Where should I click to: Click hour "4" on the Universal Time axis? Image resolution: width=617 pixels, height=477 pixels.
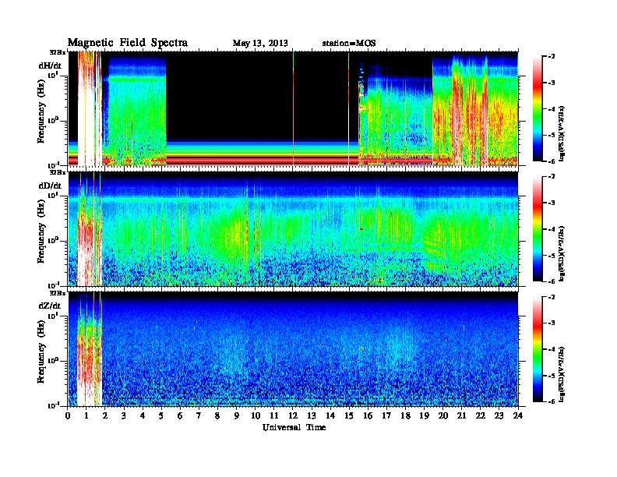pyautogui.click(x=143, y=415)
